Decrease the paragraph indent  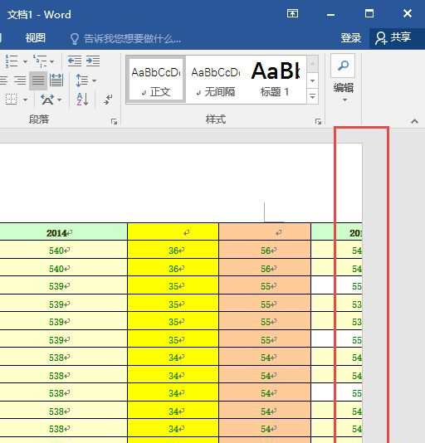click(75, 61)
